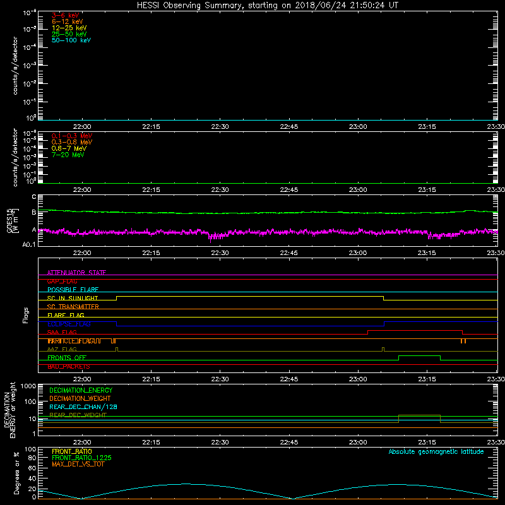Click the FLARE_FLAG label
Image resolution: width=505 pixels, height=505 pixels.
[66, 315]
